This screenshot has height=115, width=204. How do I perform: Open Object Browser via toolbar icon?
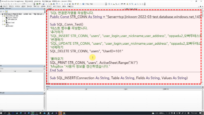point(78,4)
